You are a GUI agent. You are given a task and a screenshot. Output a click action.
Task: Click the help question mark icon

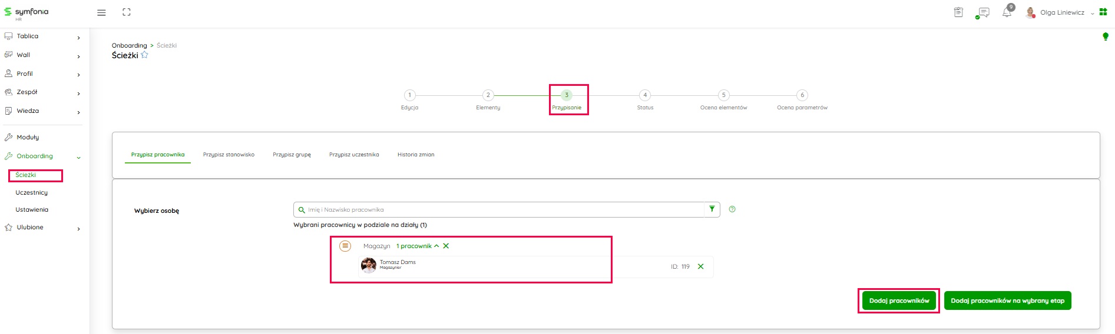pyautogui.click(x=732, y=209)
